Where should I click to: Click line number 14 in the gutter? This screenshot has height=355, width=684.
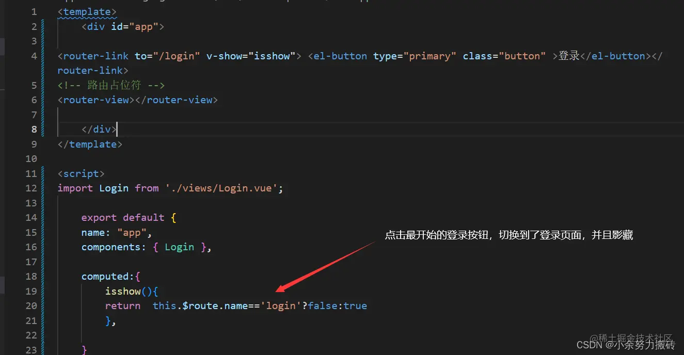[31, 217]
